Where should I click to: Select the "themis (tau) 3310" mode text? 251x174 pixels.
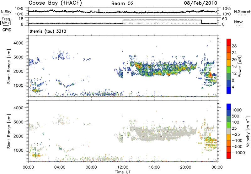48,31
